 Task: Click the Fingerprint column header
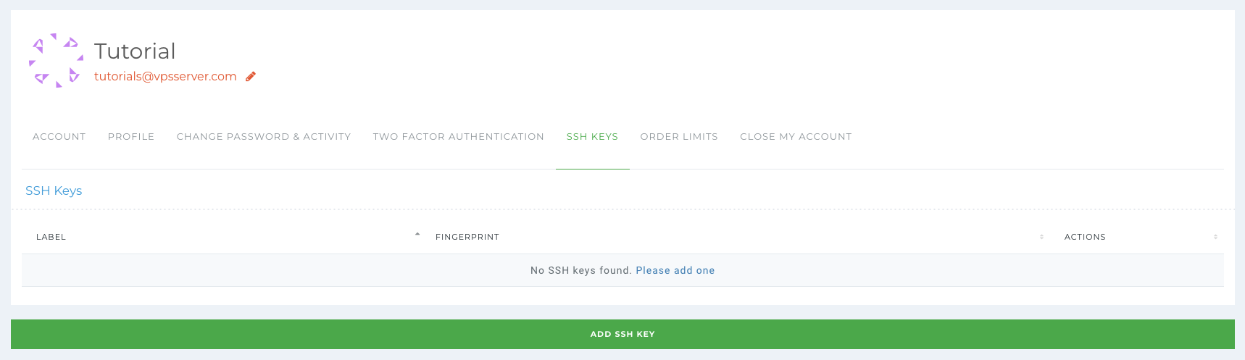pos(467,237)
